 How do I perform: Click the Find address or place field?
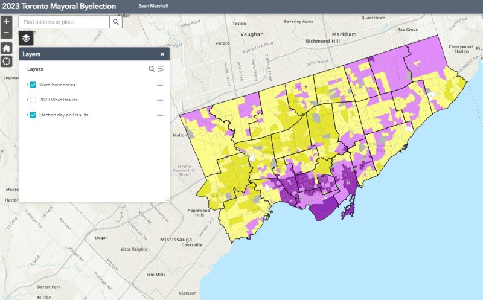[63, 22]
